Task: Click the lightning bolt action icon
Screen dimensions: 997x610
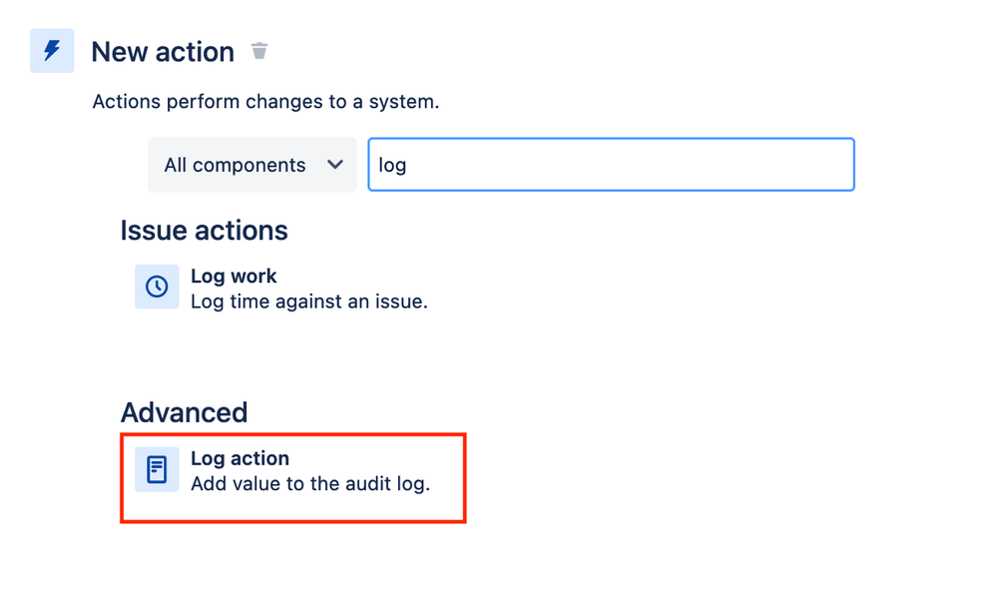Action: (52, 50)
